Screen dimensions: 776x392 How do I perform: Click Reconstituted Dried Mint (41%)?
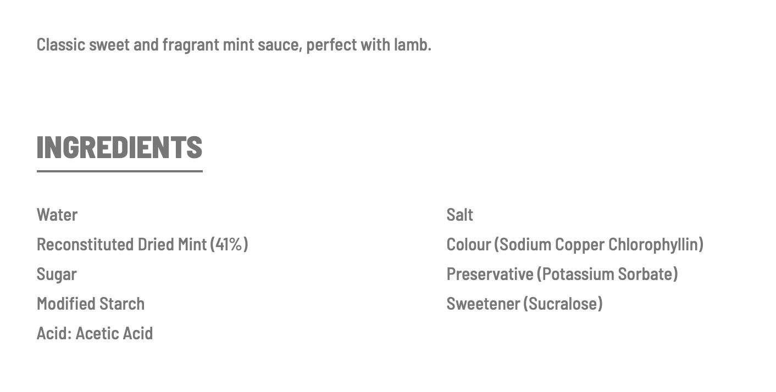142,244
